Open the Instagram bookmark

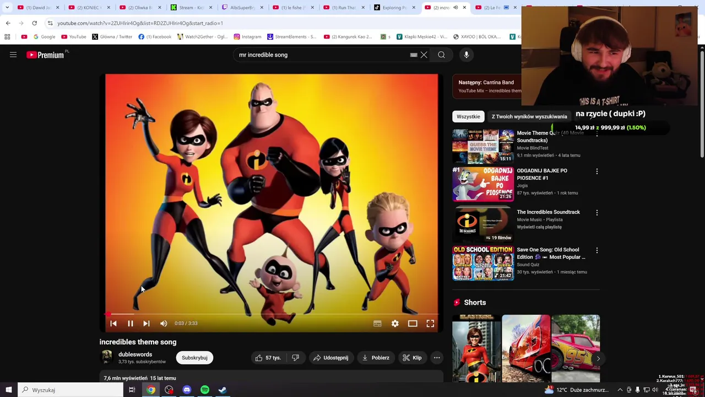248,37
